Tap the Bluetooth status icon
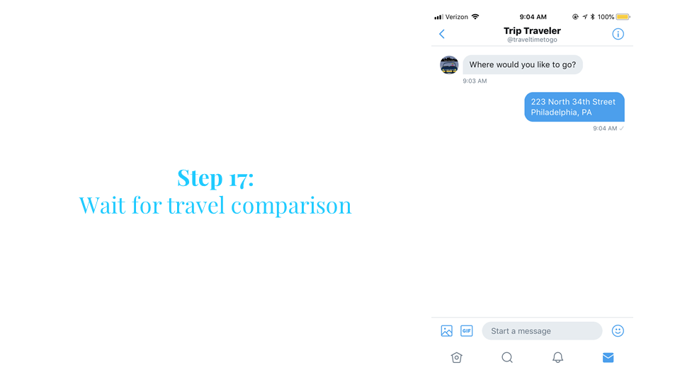This screenshot has width=680, height=382. pos(592,16)
